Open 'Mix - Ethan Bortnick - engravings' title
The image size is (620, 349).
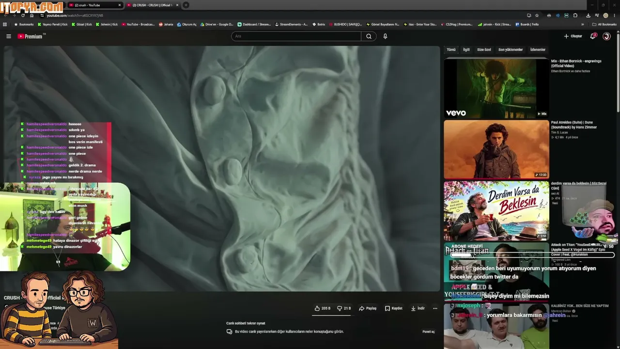pos(576,63)
